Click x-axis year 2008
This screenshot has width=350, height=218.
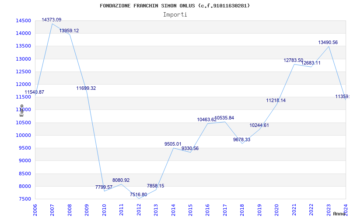(70, 210)
